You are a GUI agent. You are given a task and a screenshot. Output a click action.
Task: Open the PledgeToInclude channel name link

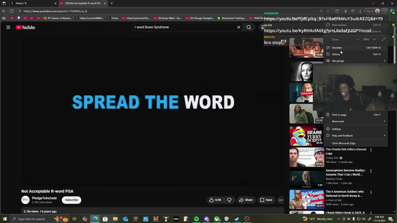(x=44, y=198)
